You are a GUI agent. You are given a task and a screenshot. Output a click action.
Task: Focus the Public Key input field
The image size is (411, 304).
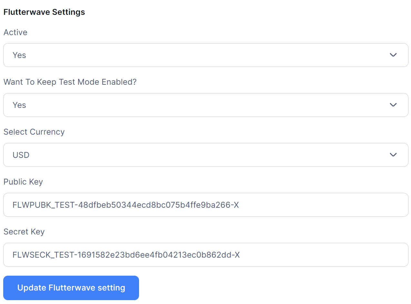coord(290,205)
